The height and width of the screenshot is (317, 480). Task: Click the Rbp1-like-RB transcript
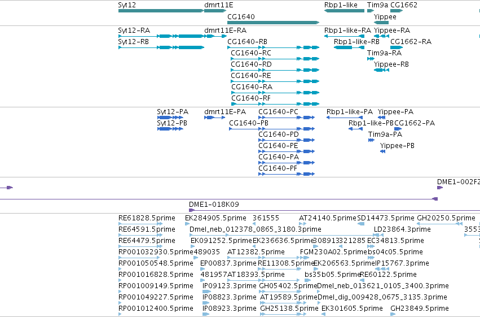[349, 47]
